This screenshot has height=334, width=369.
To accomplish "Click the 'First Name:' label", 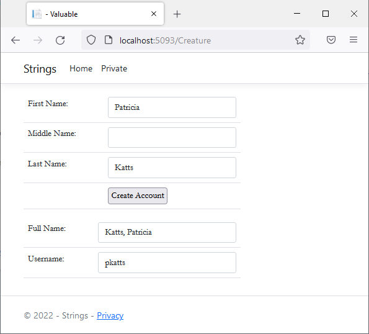I will (x=48, y=104).
